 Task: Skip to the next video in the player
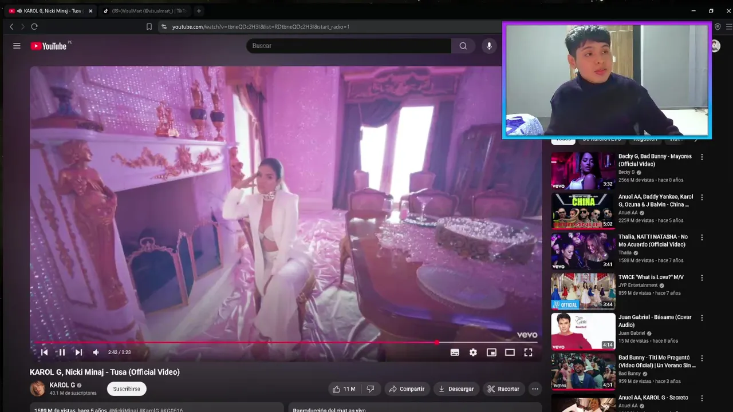tap(78, 352)
